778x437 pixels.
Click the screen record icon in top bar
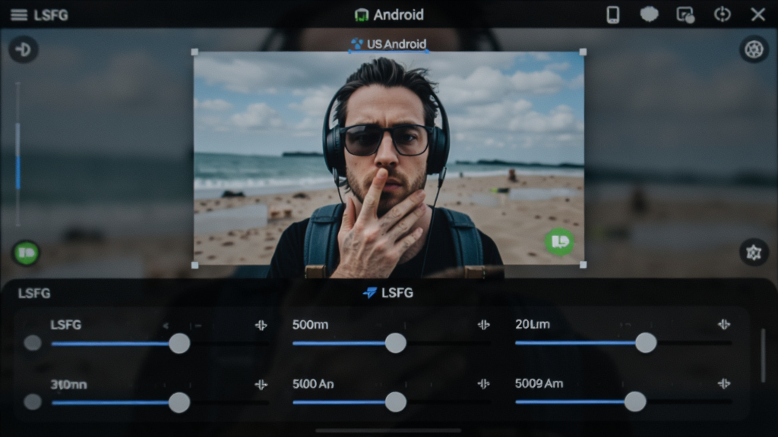click(x=686, y=15)
